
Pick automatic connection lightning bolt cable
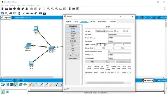pos(30,85)
